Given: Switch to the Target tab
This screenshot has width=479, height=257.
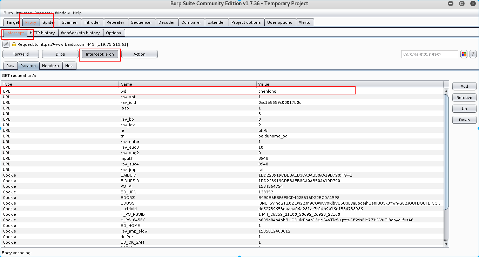Looking at the screenshot, I should point(13,22).
